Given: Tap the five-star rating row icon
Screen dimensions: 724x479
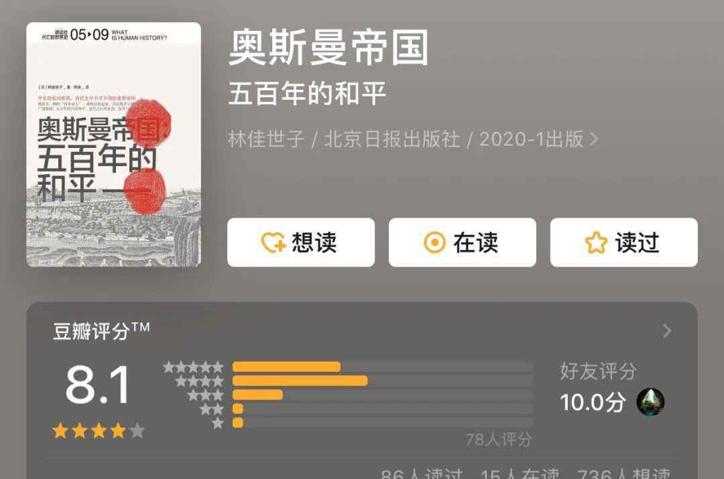Looking at the screenshot, I should point(194,367).
